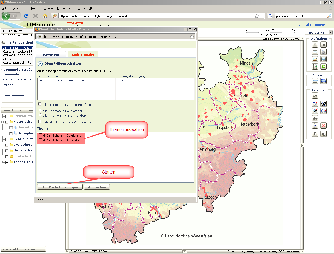The width and height of the screenshot is (334, 254).
Task: Select the distance measuring tool under Messen
Action: (315, 81)
